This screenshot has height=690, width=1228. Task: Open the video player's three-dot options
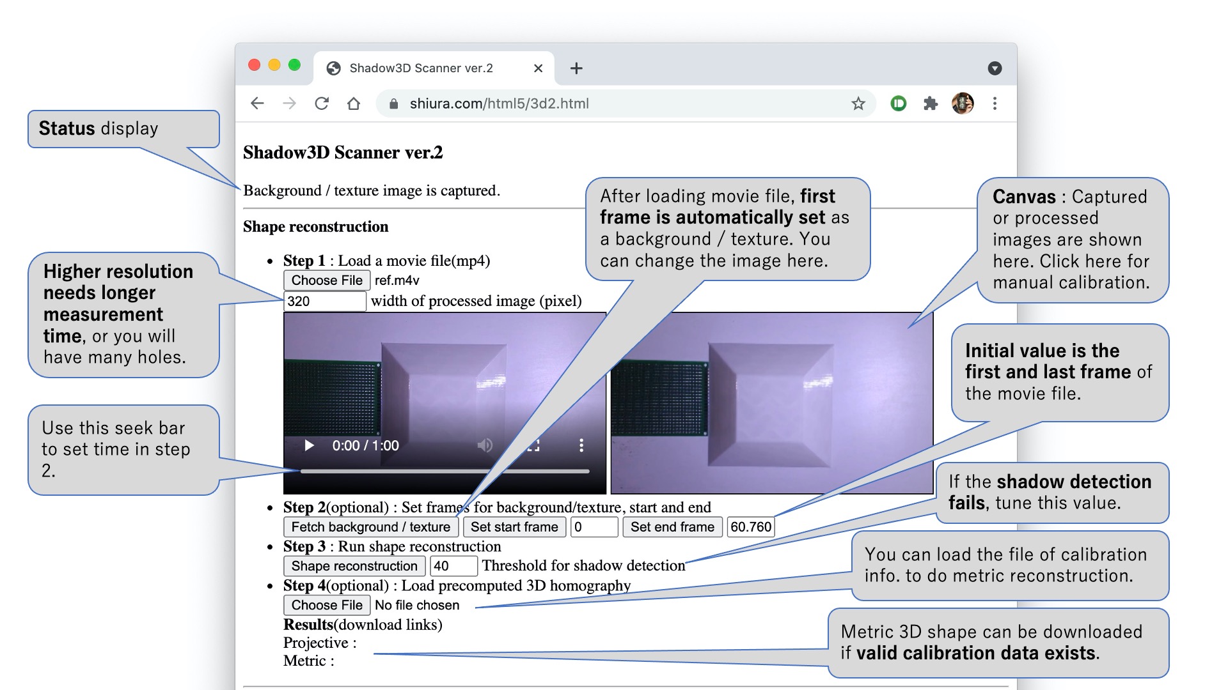click(x=581, y=445)
